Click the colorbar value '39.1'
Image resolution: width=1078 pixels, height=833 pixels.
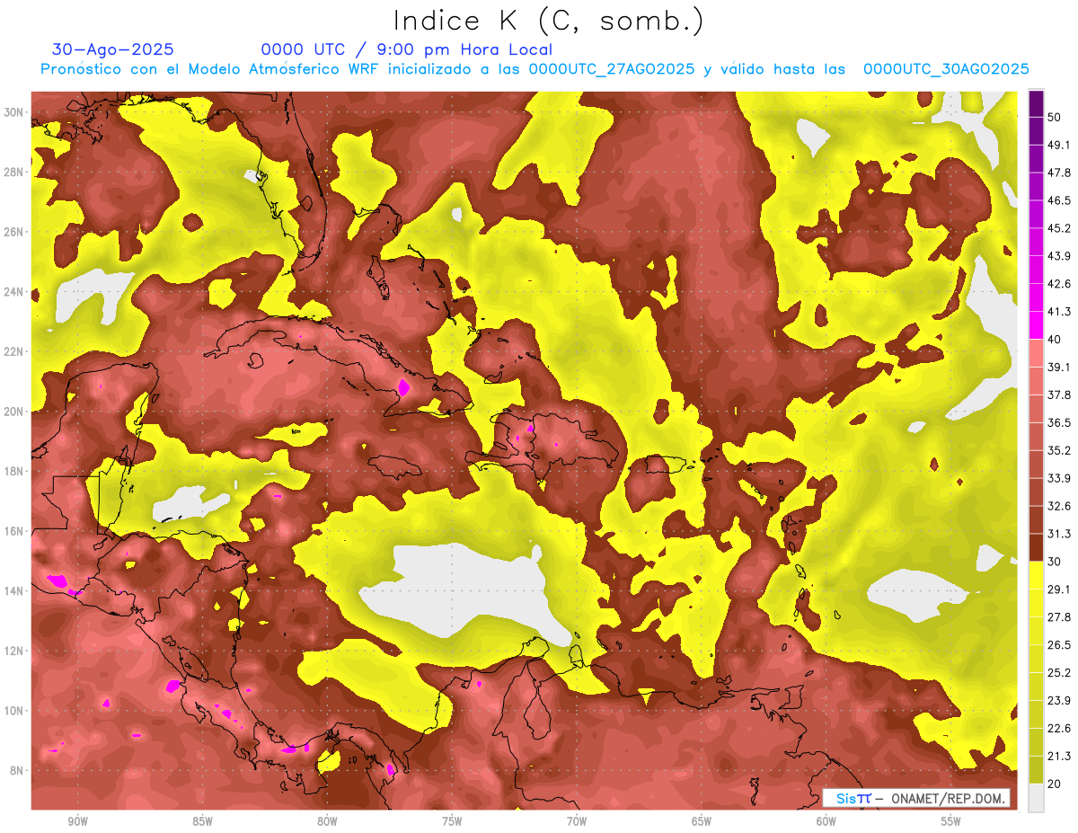click(1059, 368)
